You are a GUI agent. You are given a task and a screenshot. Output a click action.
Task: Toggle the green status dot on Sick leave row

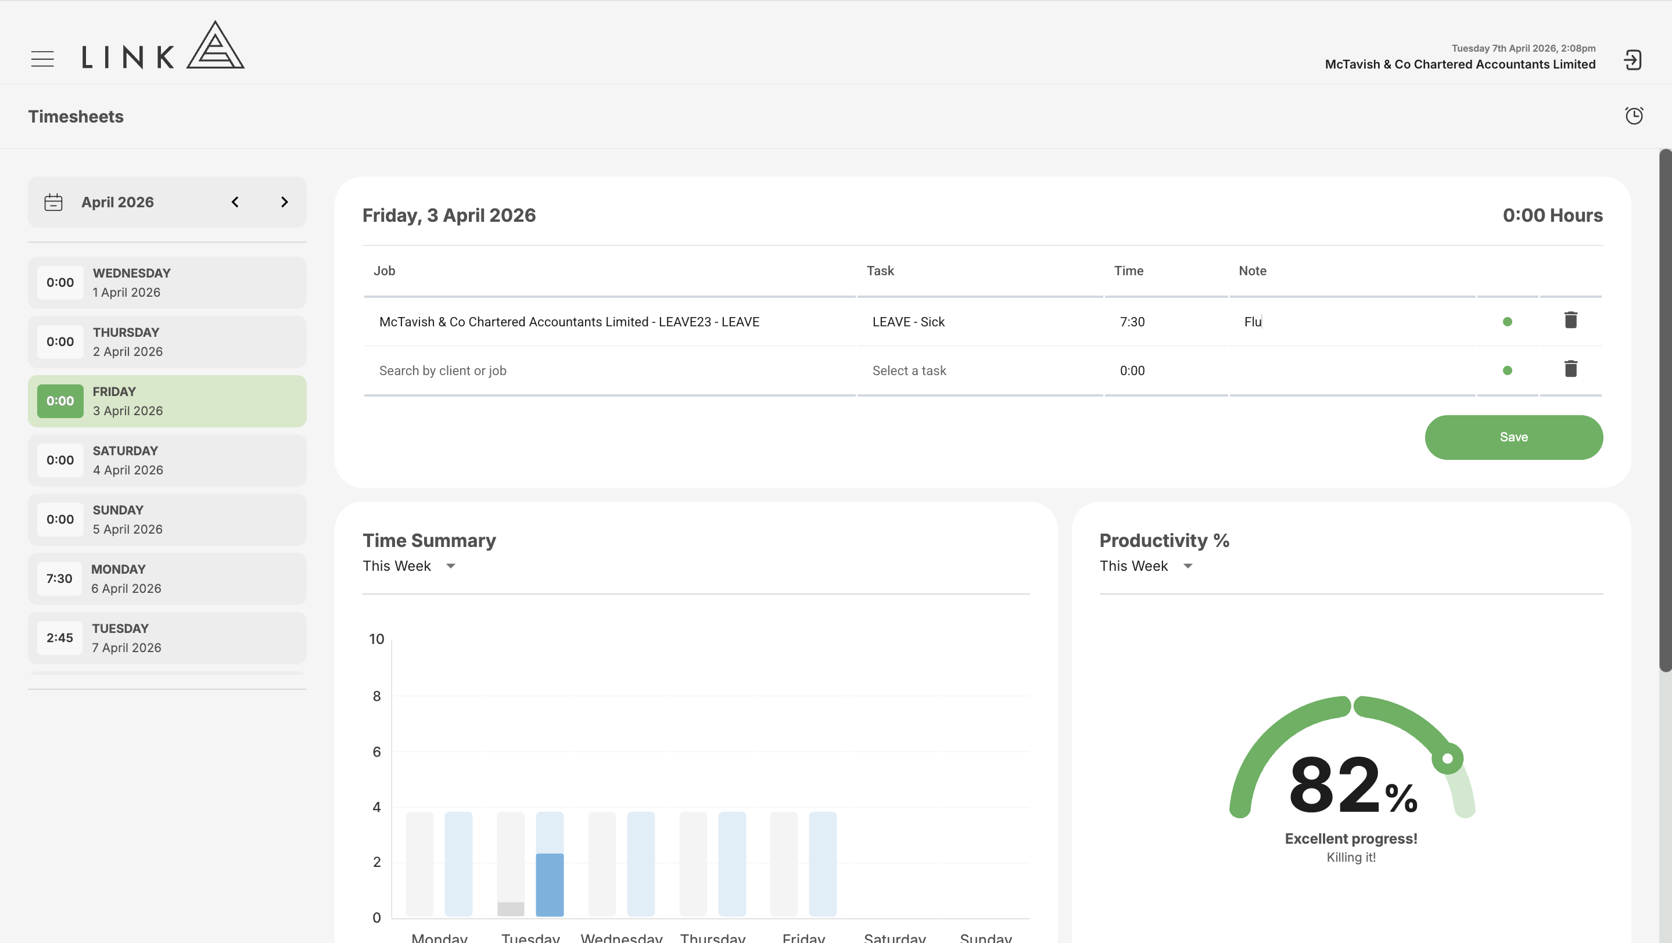[x=1507, y=322]
